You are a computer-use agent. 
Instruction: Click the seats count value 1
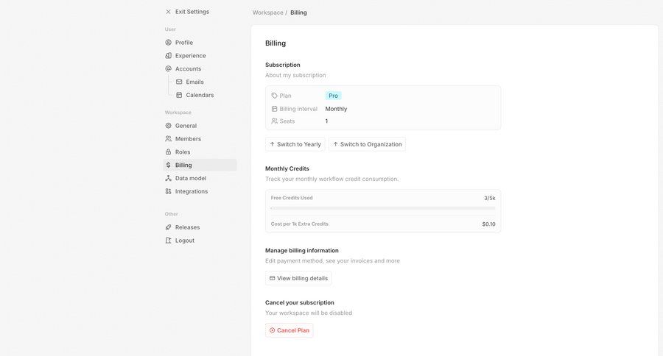326,121
